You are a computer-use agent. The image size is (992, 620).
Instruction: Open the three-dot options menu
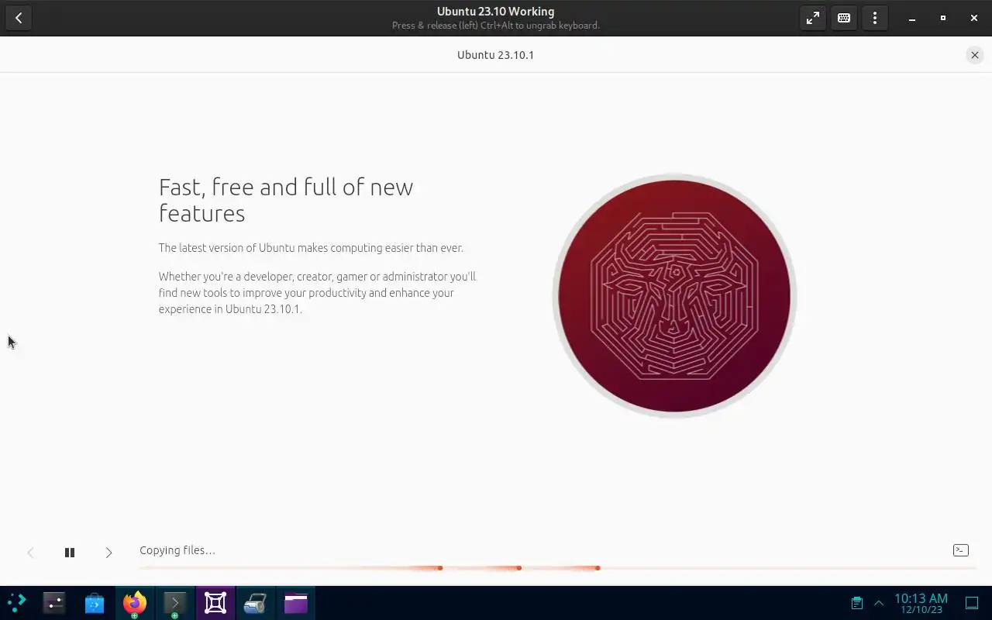click(875, 18)
